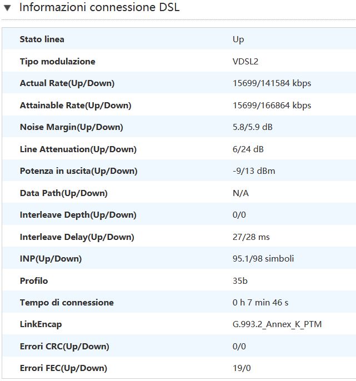The height and width of the screenshot is (381, 356).
Task: Click the N/A Data Path value
Action: click(x=240, y=193)
